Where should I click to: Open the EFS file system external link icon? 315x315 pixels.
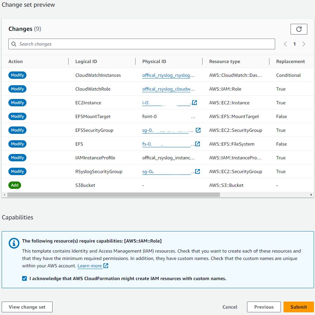coord(198,144)
